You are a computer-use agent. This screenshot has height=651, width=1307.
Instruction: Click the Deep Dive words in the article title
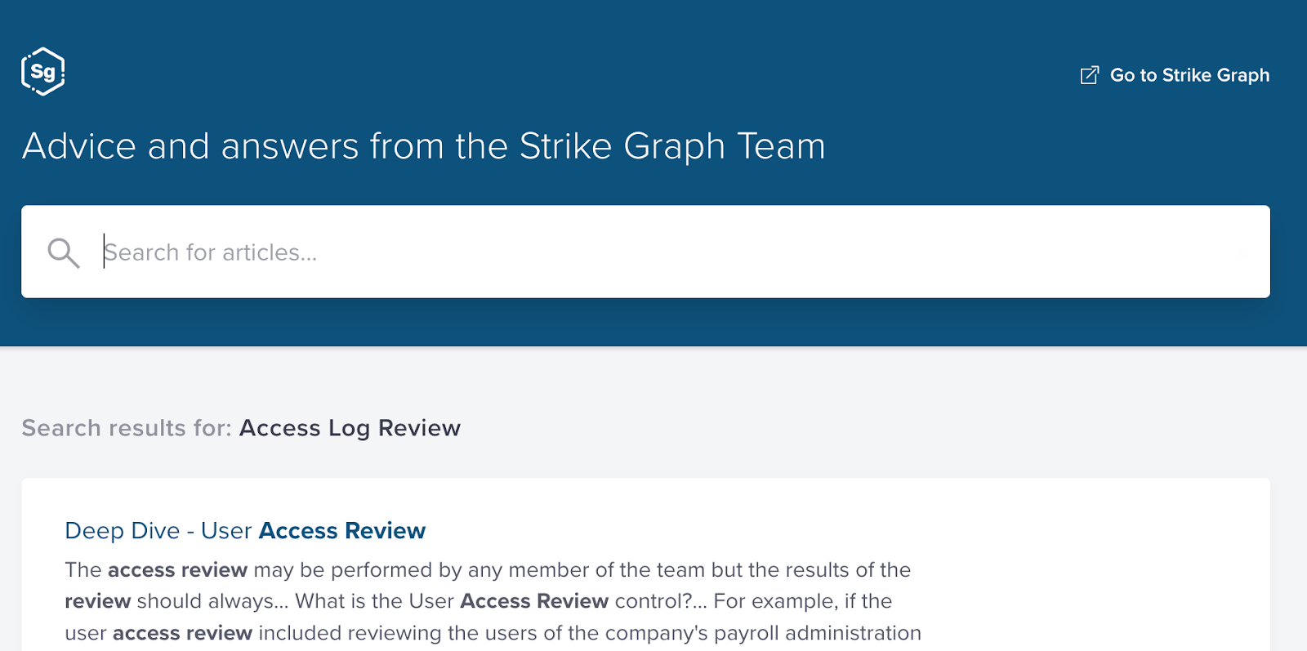click(123, 531)
